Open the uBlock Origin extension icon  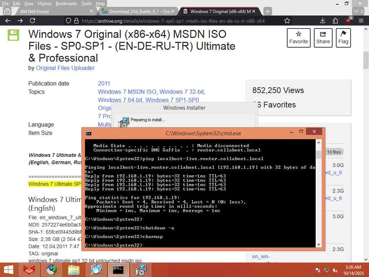pyautogui.click(x=348, y=20)
